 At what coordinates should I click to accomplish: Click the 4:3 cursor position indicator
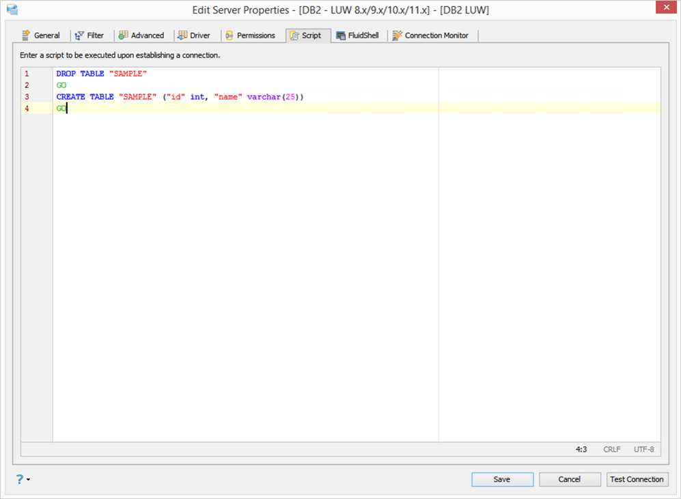[581, 450]
